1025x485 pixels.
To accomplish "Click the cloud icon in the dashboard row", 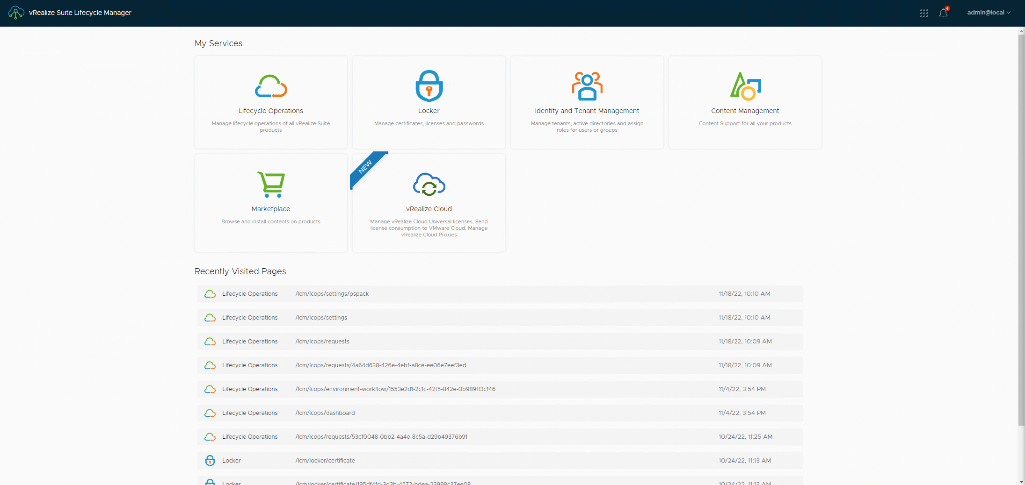I will click(x=210, y=413).
